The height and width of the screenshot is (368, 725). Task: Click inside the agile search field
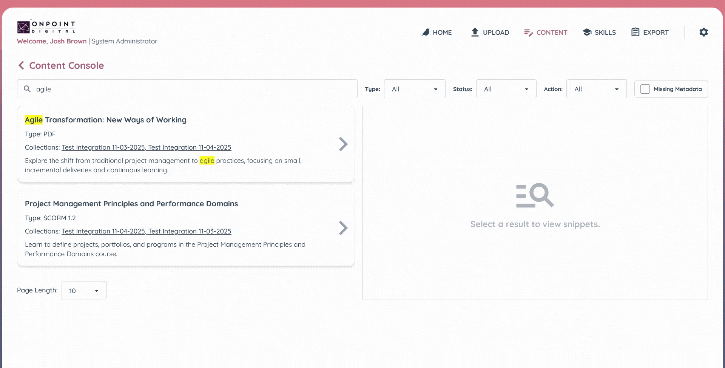point(151,89)
